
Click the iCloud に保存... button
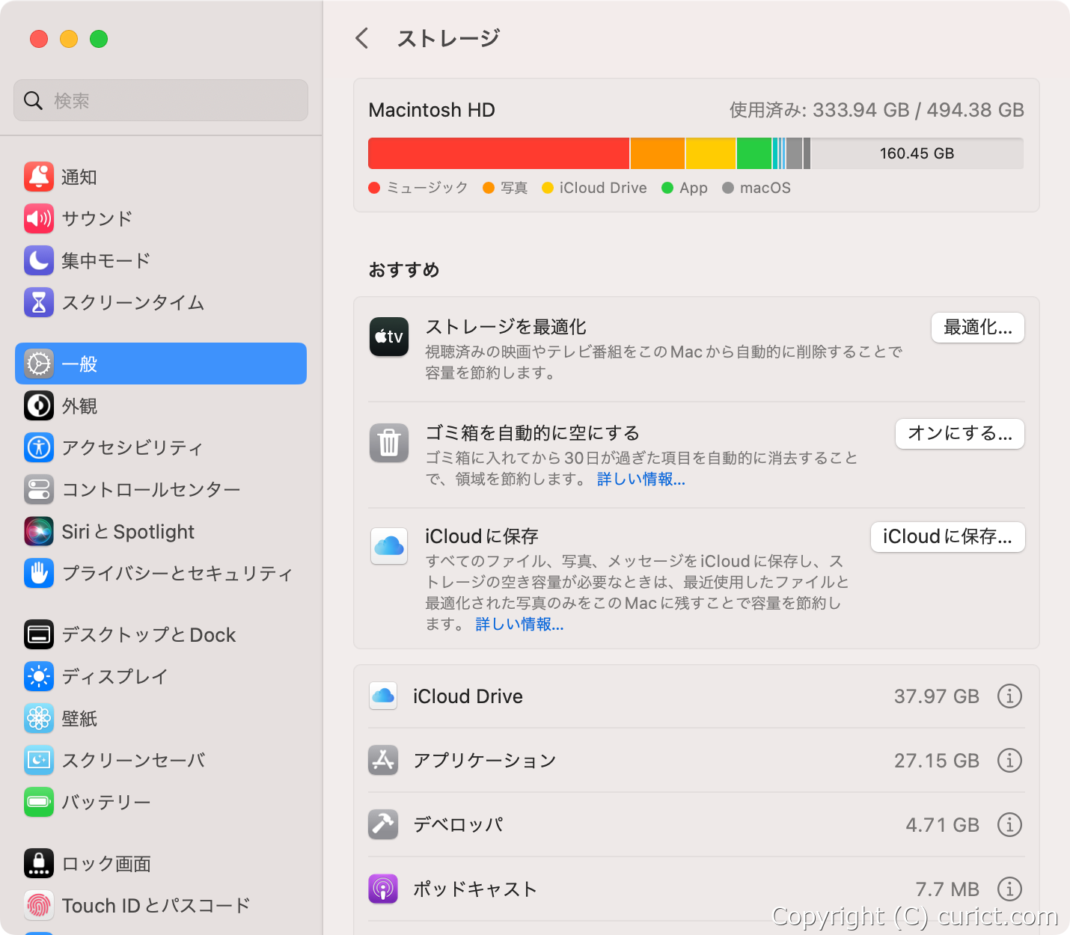947,537
